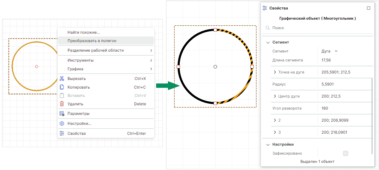
Task: Click the Вставить menu entry
Action: 106,95
